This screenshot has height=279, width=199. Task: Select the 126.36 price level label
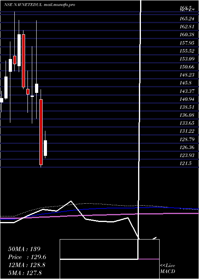pos(187,147)
